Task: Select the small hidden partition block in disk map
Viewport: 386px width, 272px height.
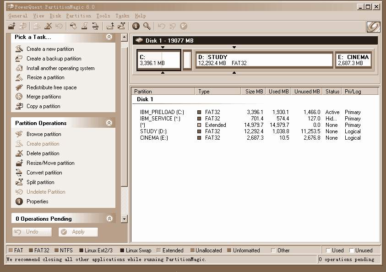Action: 187,60
